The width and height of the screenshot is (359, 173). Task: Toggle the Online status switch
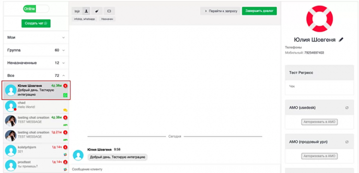(x=36, y=9)
